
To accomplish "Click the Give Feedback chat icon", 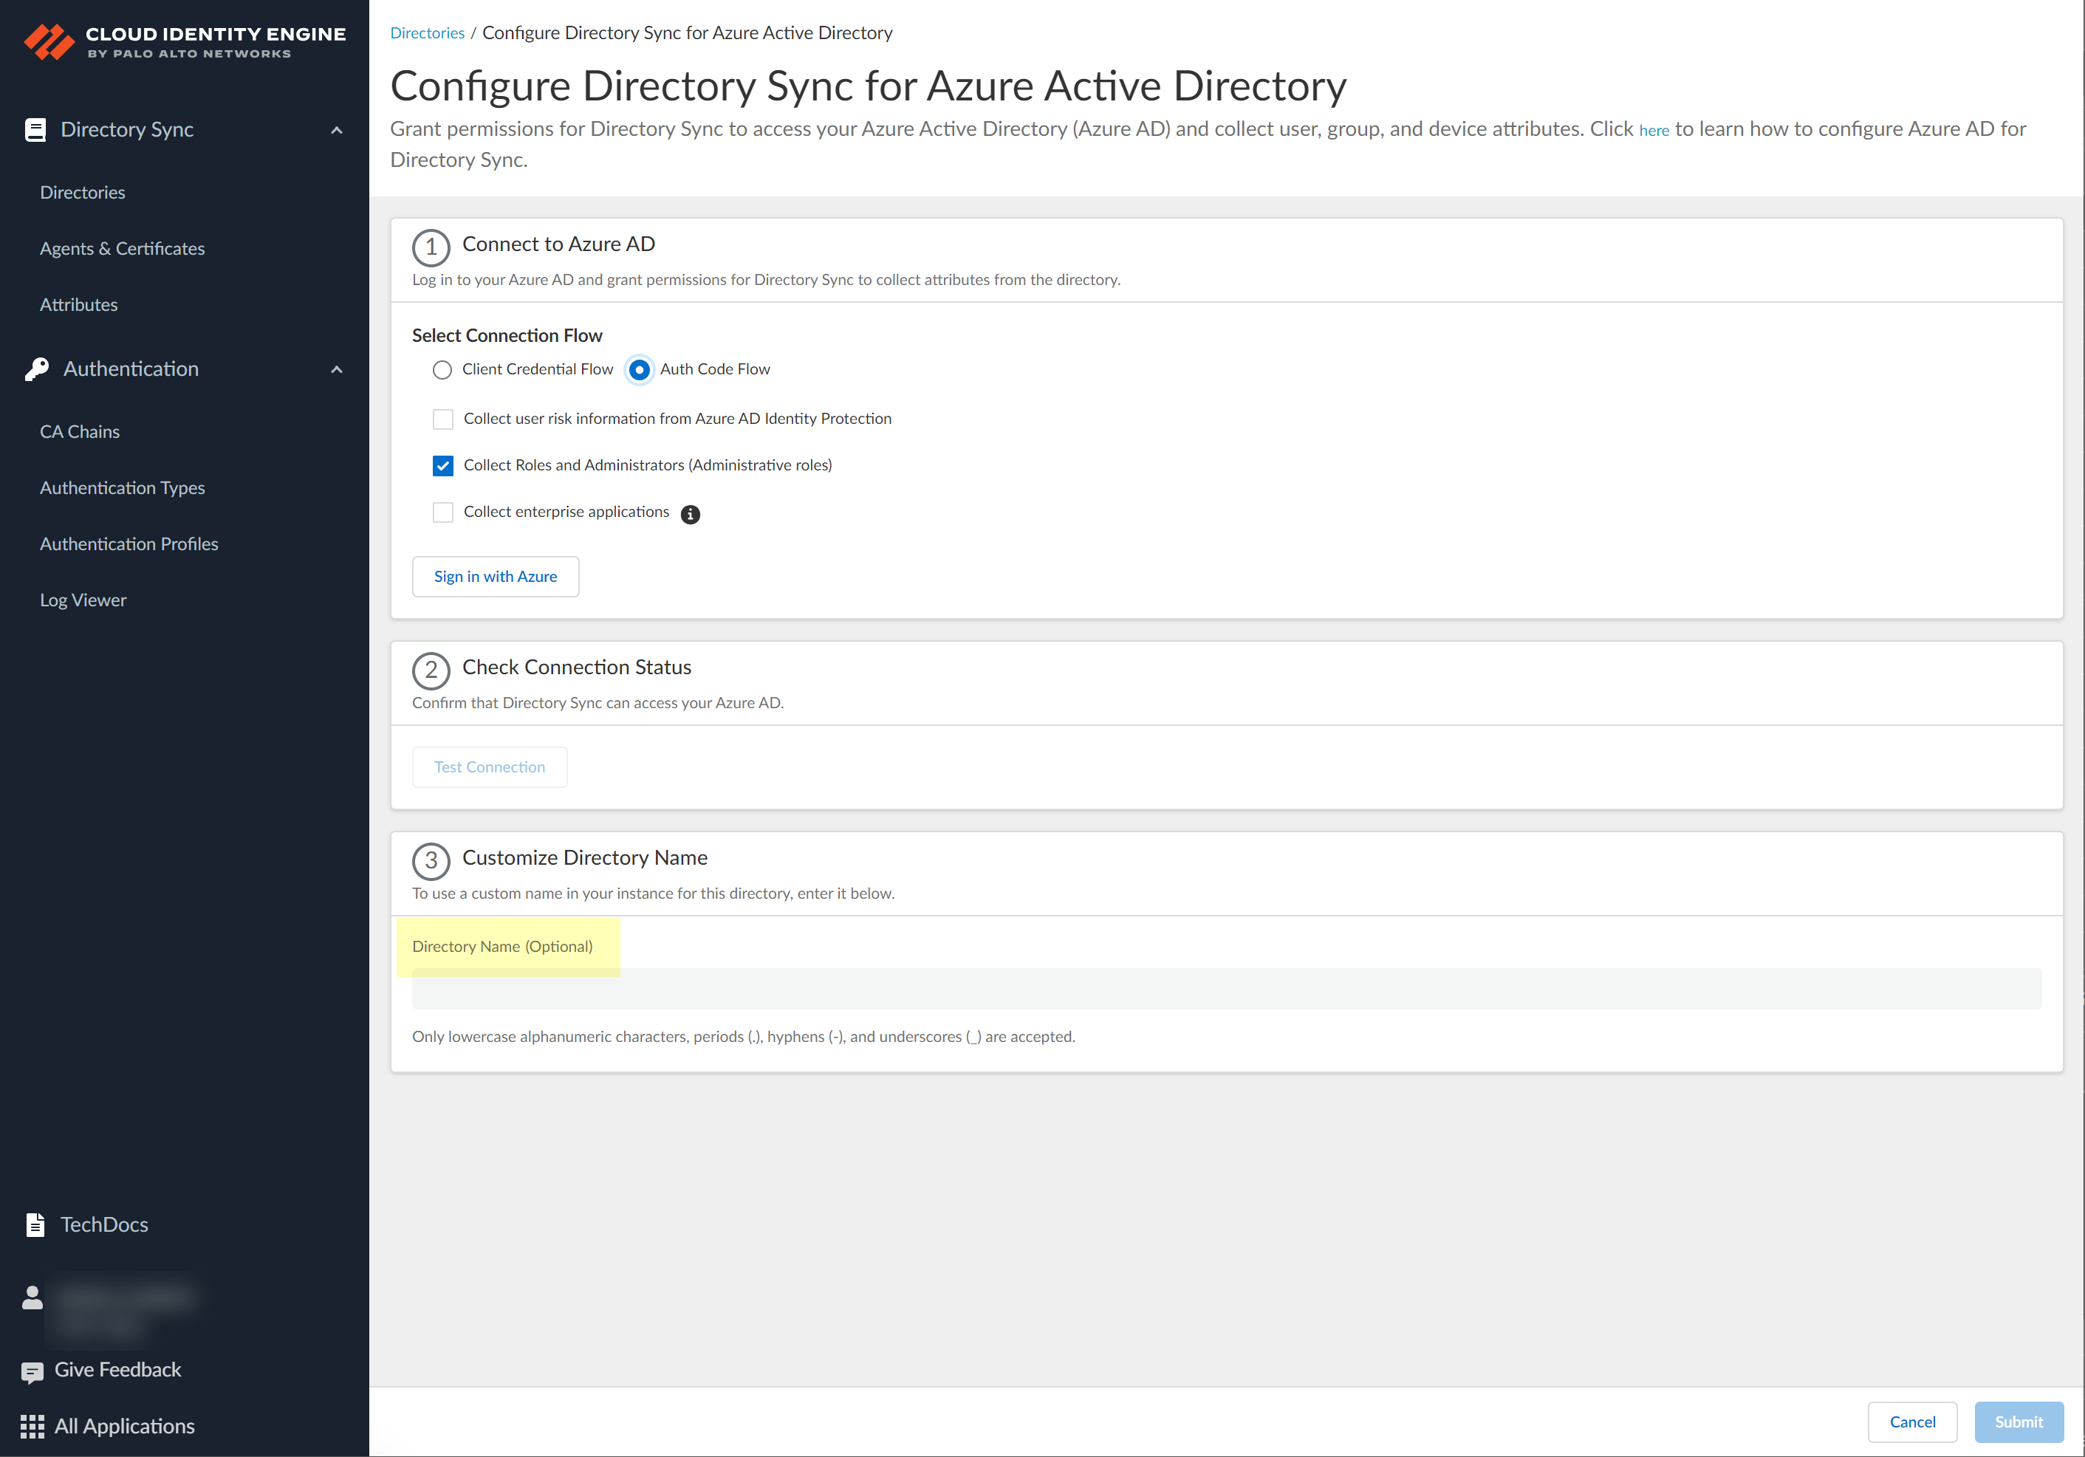I will tap(32, 1370).
